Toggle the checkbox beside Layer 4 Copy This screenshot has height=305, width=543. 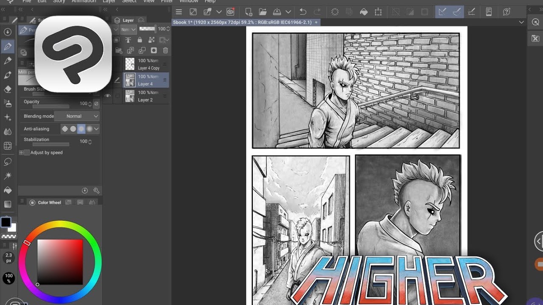point(118,64)
